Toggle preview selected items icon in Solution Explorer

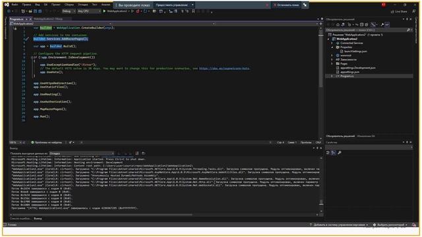click(x=387, y=25)
